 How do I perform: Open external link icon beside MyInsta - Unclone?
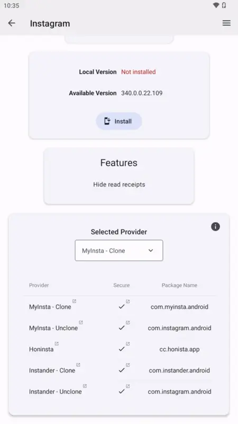[81, 322]
